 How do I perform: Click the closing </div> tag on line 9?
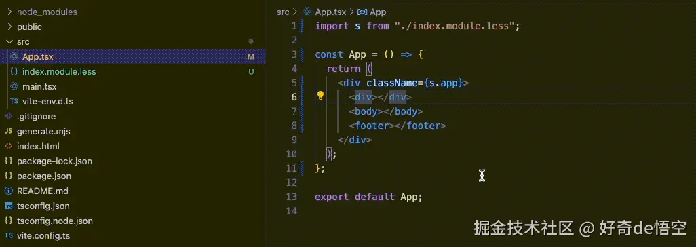[354, 140]
